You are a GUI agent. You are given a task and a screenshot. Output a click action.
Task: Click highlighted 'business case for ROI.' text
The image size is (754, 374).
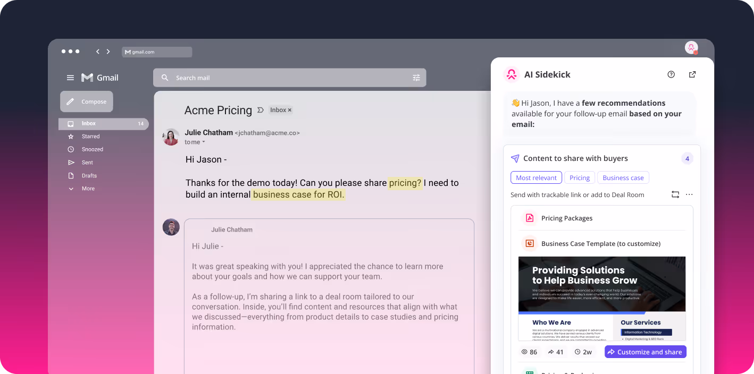coord(298,195)
